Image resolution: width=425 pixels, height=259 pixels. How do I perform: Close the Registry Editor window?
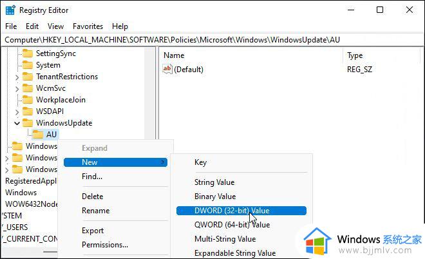410,10
